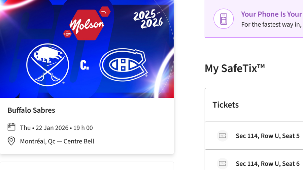Click the calendar icon beside event date
The height and width of the screenshot is (170, 303).
point(11,127)
